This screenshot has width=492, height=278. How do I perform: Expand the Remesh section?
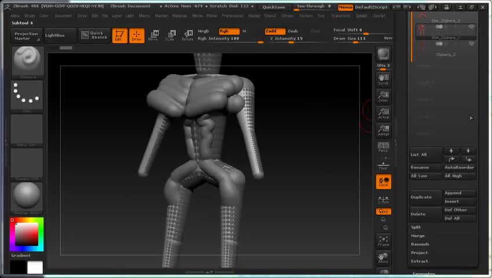420,244
